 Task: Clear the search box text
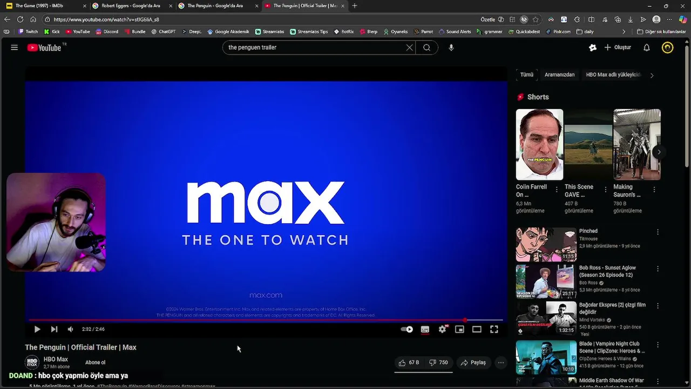(x=409, y=48)
